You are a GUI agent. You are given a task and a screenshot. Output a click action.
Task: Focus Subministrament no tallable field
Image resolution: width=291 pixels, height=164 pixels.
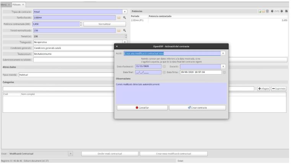74,60
